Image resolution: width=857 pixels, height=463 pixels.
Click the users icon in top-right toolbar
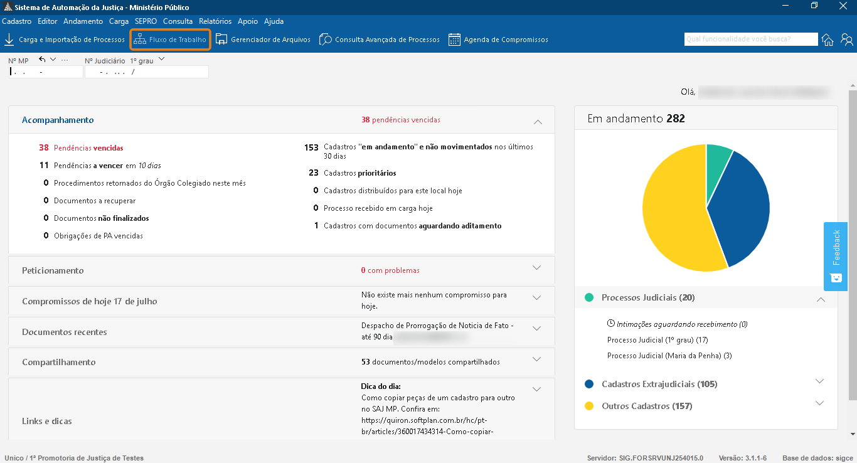click(847, 40)
